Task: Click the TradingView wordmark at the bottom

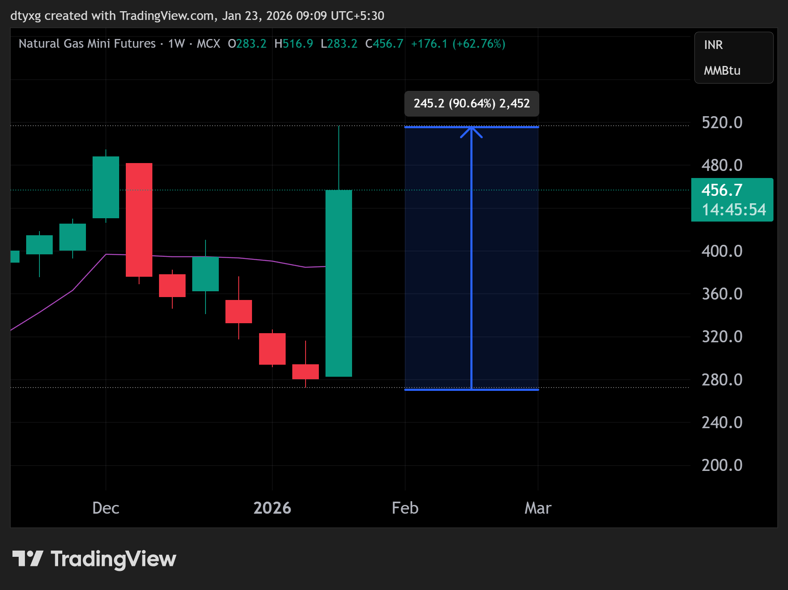Action: pos(113,559)
